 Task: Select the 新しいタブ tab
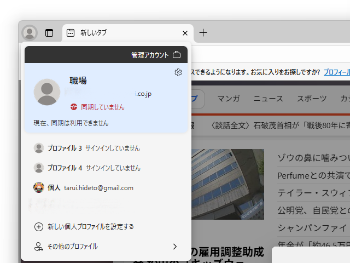pyautogui.click(x=127, y=33)
